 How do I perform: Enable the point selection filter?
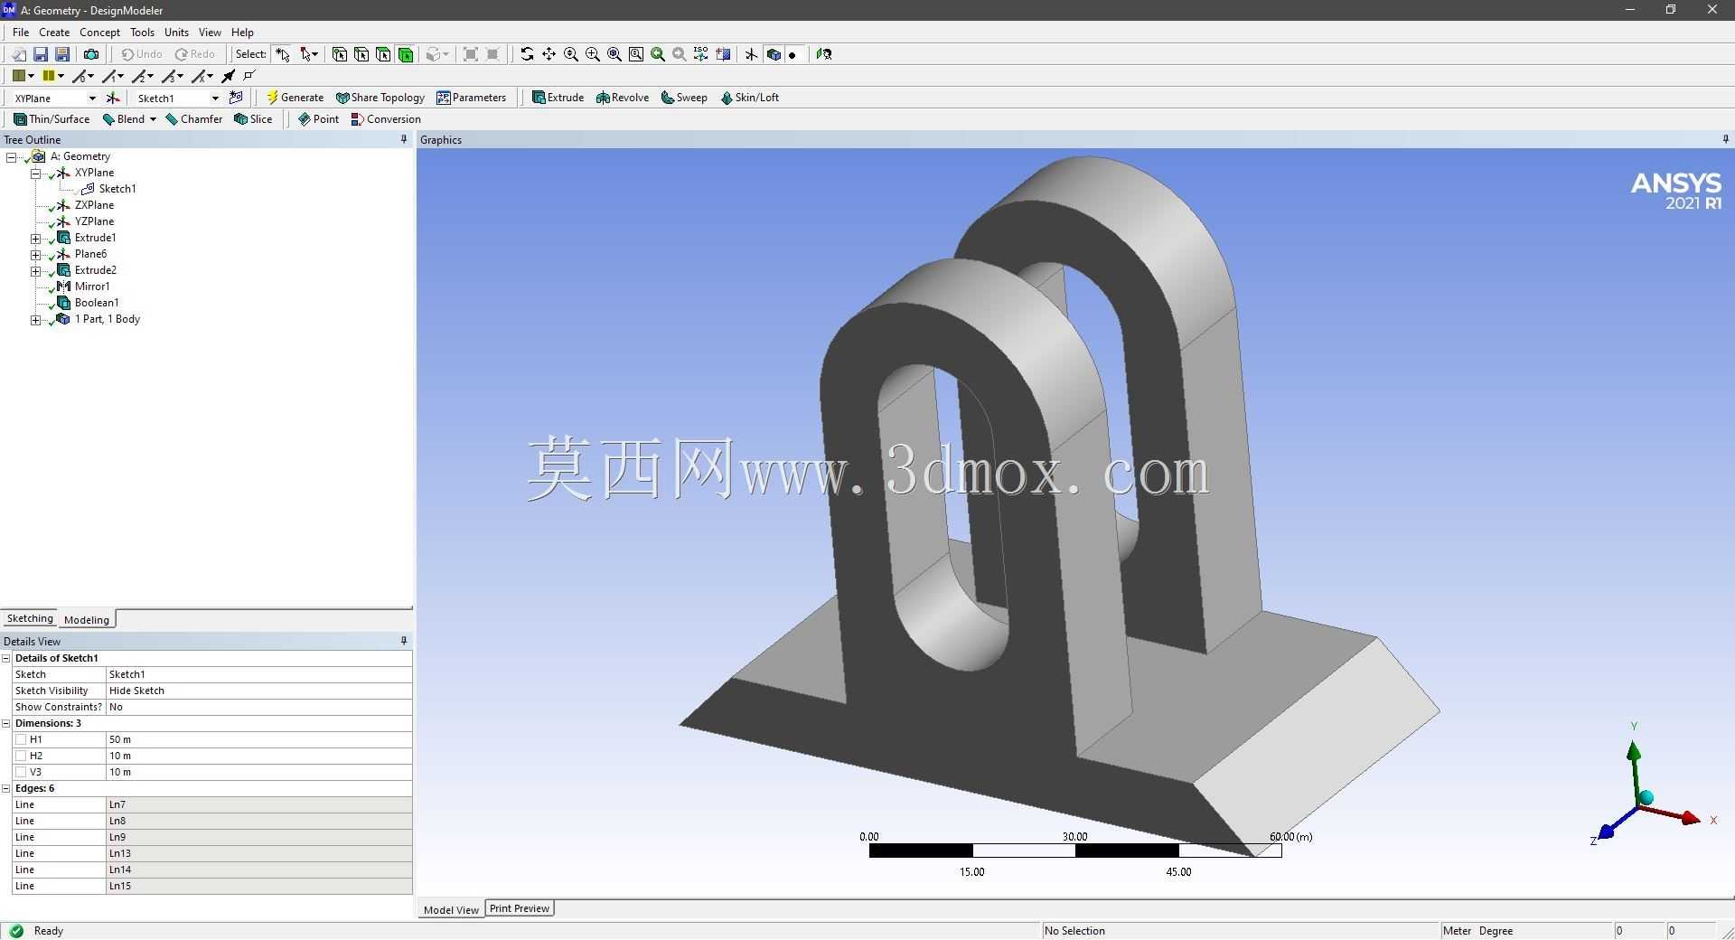pyautogui.click(x=340, y=54)
